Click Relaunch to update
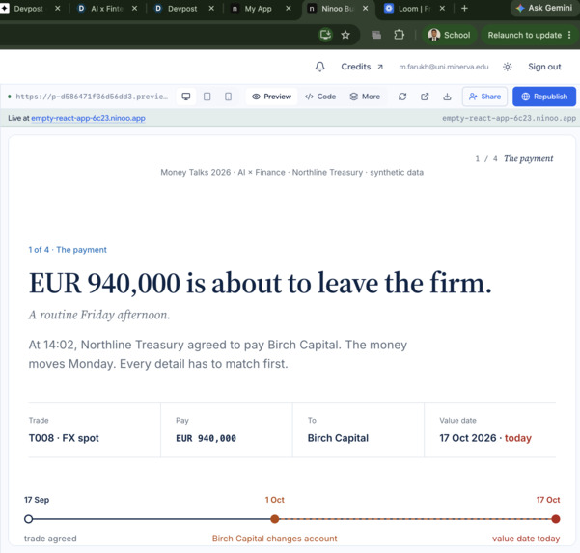Viewport: 580px width, 553px height. (x=525, y=35)
